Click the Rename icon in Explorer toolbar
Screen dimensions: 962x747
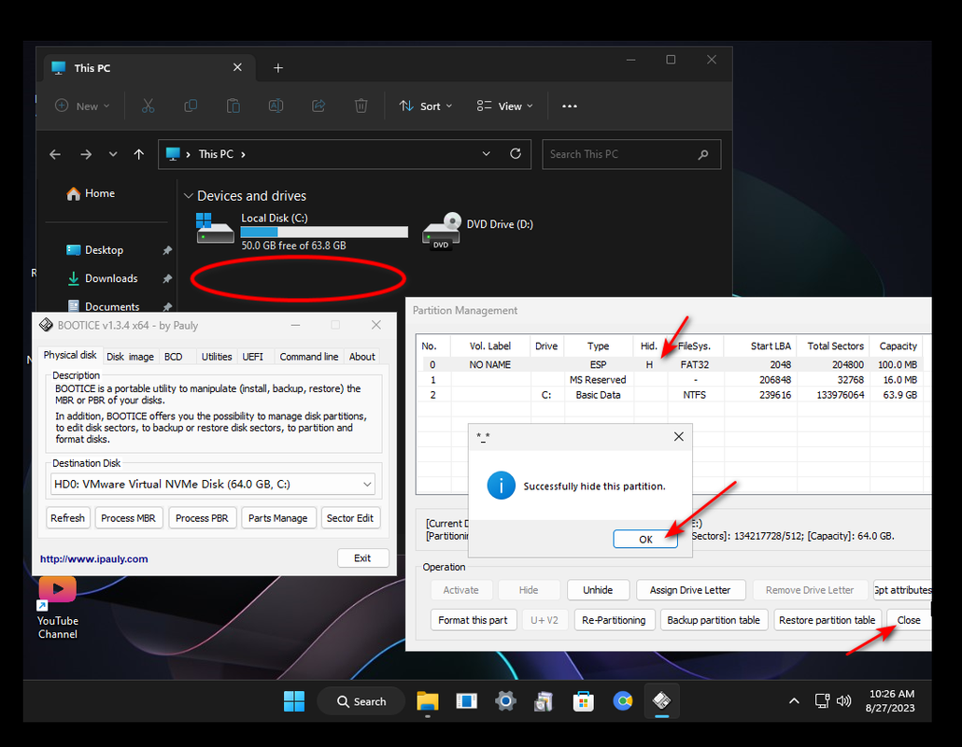coord(276,106)
